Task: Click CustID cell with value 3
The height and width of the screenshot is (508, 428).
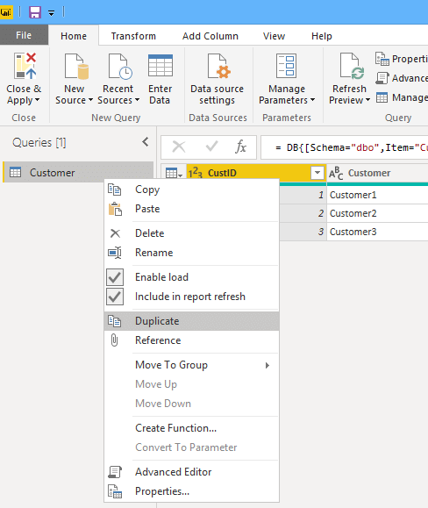Action: [303, 232]
